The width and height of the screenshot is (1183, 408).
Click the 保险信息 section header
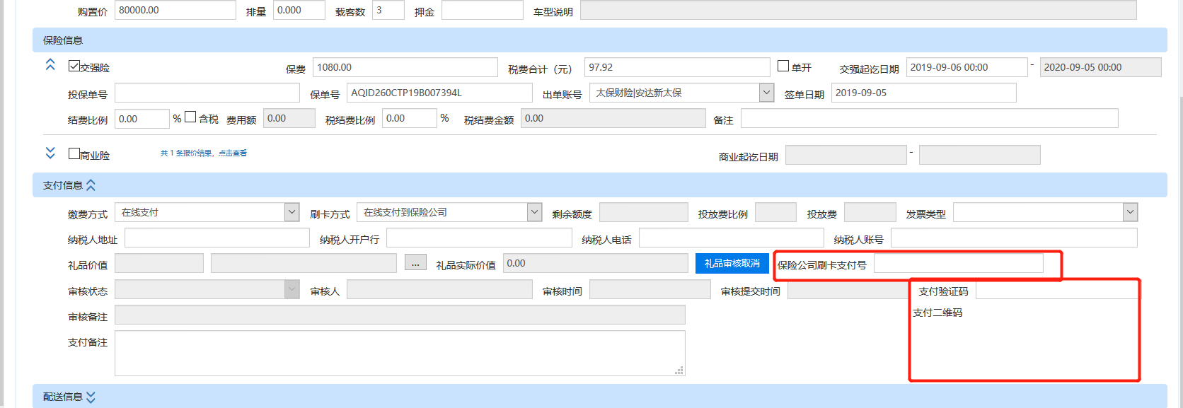(x=599, y=40)
